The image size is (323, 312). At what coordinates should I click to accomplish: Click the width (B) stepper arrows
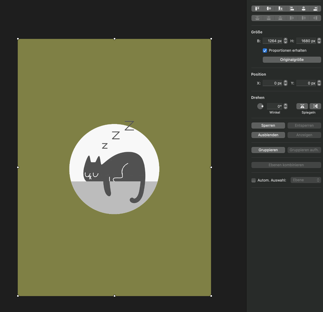286,41
